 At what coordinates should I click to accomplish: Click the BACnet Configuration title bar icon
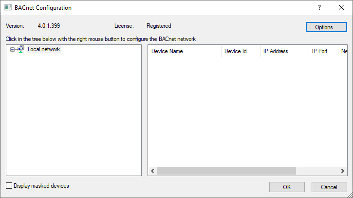click(x=8, y=8)
